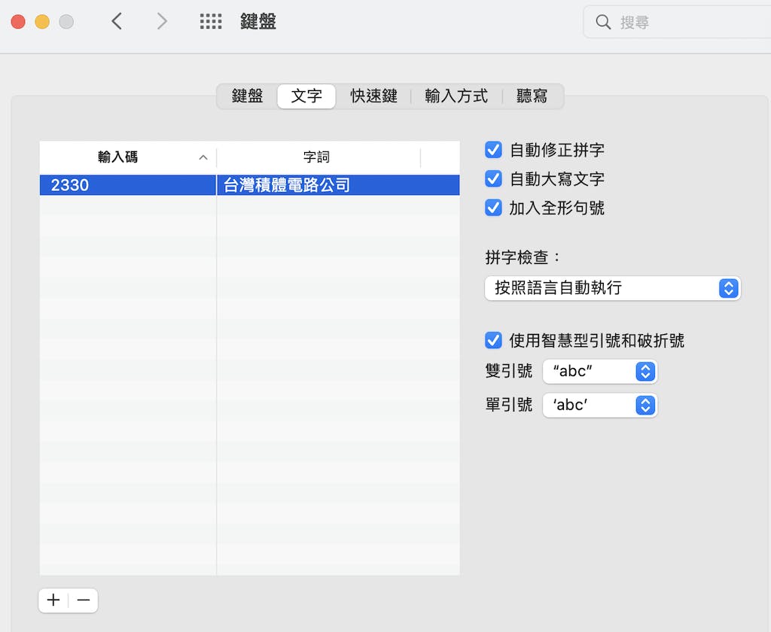The height and width of the screenshot is (632, 771).
Task: Uncheck the 加入全形句號 option
Action: (x=493, y=208)
